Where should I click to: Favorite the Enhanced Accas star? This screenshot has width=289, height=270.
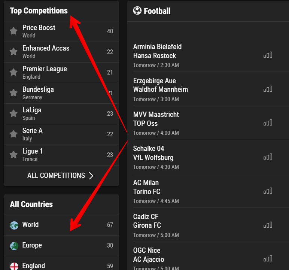(x=13, y=52)
